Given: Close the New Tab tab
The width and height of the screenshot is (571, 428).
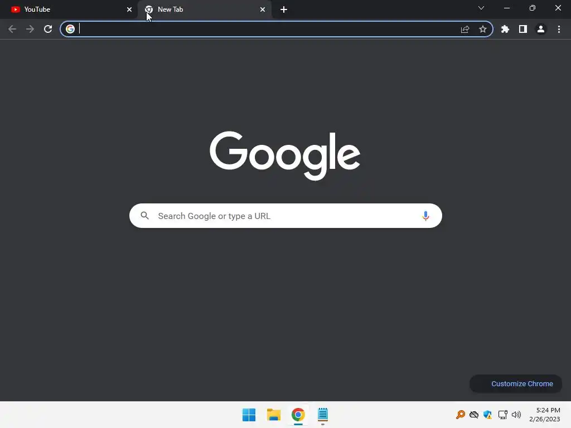Looking at the screenshot, I should point(263,9).
